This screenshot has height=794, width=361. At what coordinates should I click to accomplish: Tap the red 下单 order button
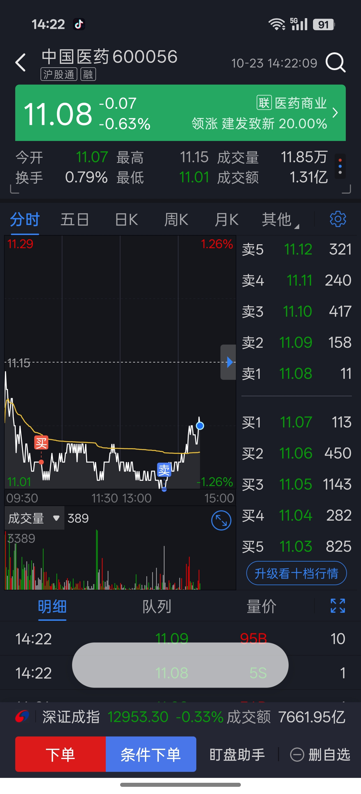pyautogui.click(x=60, y=754)
